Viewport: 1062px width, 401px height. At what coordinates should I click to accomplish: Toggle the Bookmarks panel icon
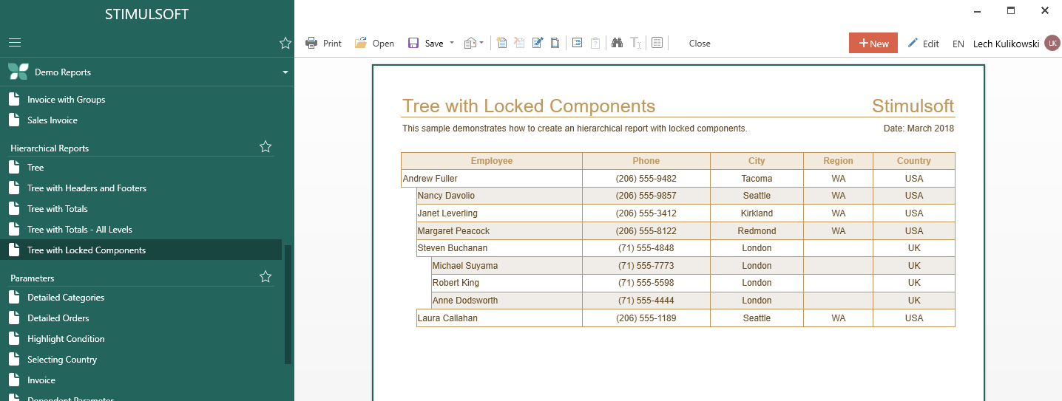pos(578,43)
